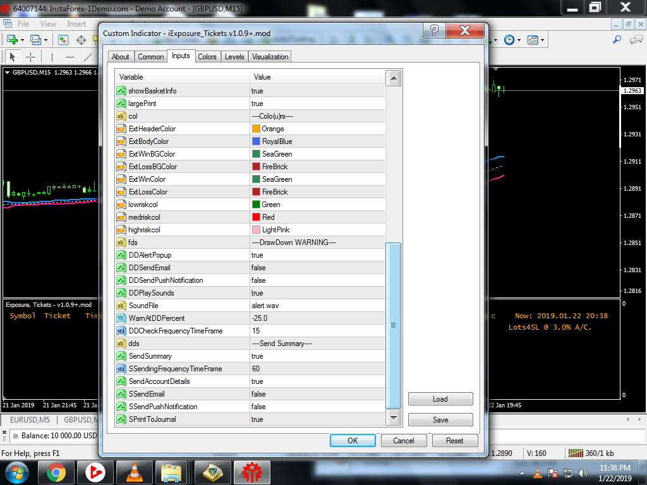Viewport: 647px width, 485px height.
Task: Select the arrow cursor tool
Action: [13, 57]
